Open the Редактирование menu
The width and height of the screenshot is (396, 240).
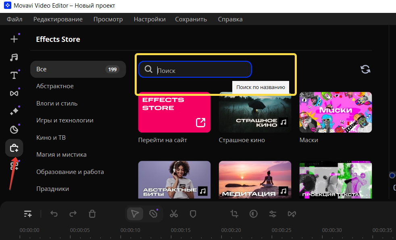point(58,19)
